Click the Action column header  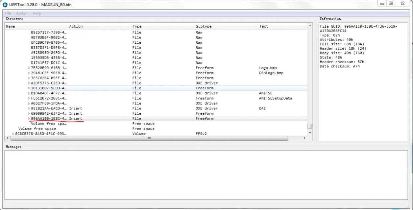[100, 26]
